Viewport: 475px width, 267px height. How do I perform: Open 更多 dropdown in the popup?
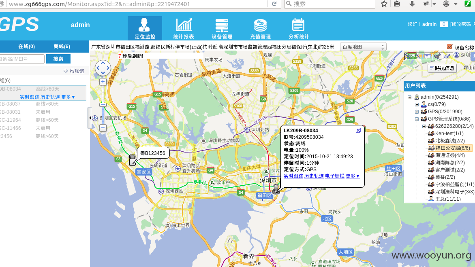click(353, 176)
